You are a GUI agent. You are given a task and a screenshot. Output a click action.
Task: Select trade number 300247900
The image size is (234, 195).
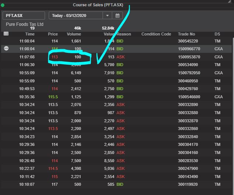coord(188,168)
